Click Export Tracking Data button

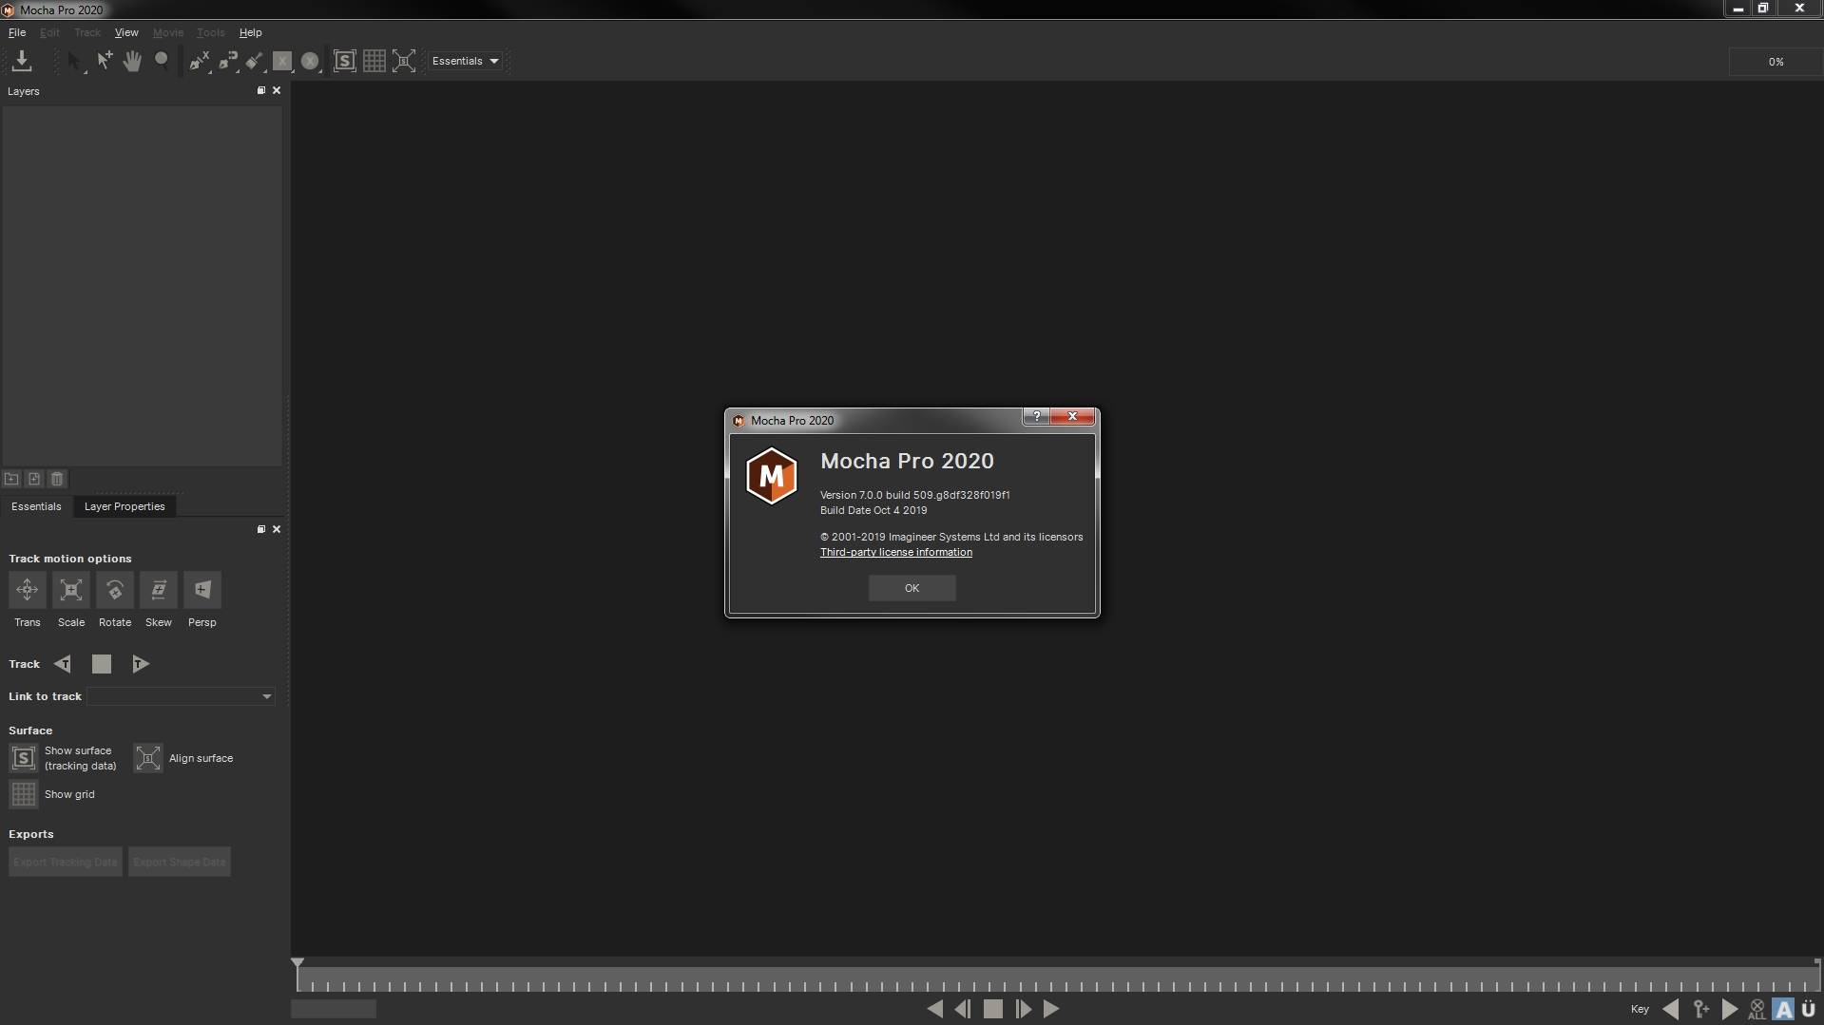(x=66, y=862)
